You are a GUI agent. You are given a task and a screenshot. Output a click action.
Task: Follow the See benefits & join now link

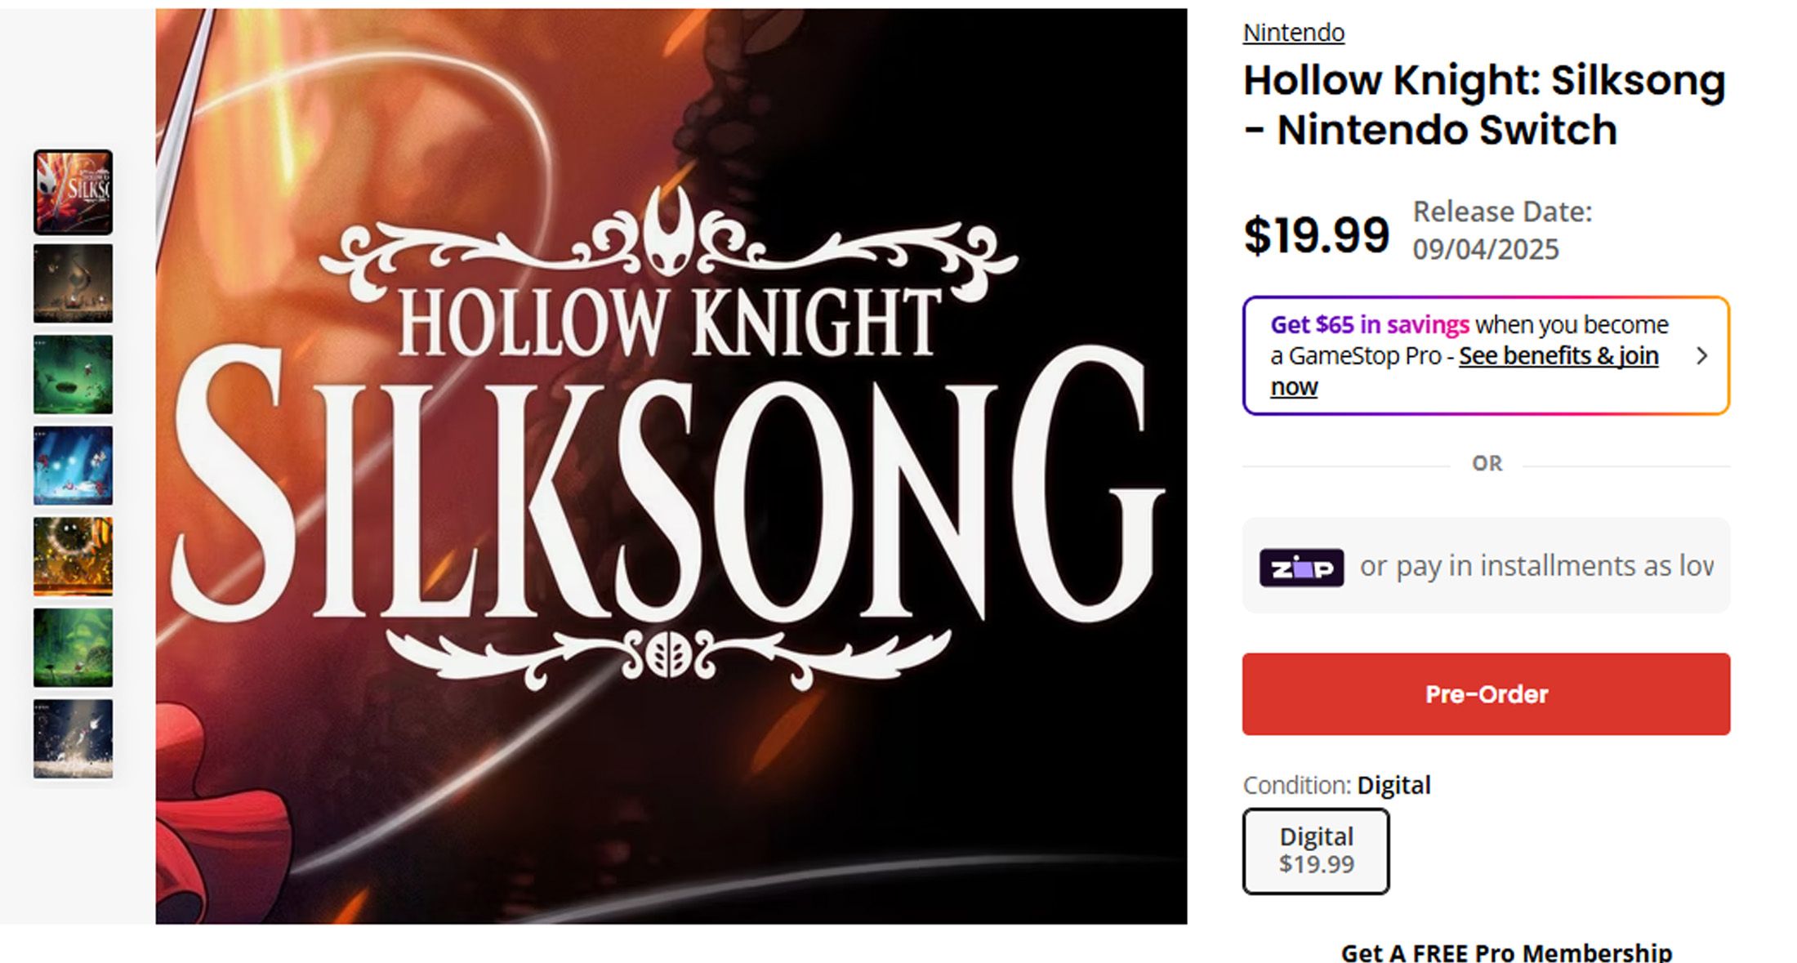click(x=1465, y=371)
